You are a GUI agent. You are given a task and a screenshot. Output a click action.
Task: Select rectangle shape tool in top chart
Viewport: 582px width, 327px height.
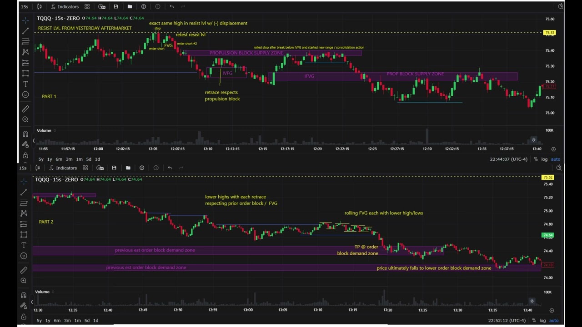25,73
